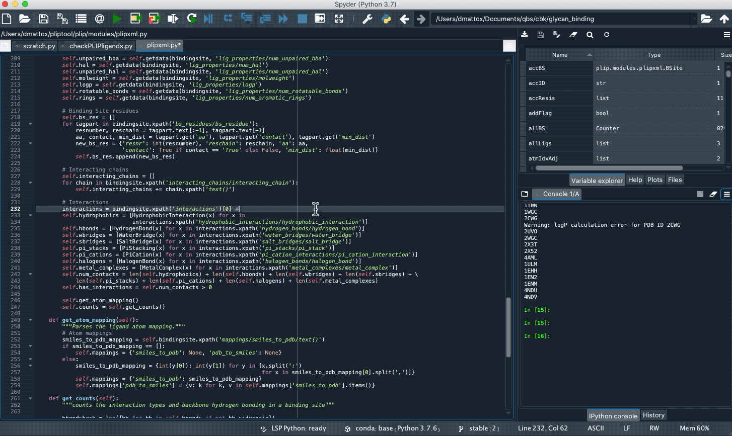Change to the parent directory
Screen dimensions: 732x436
724,19
